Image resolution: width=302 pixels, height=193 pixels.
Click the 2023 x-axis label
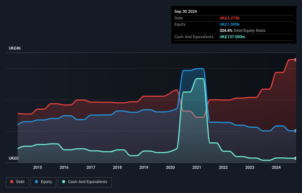click(250, 167)
